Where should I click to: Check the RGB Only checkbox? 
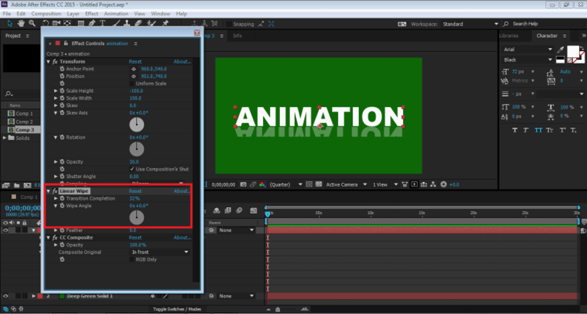coord(132,260)
